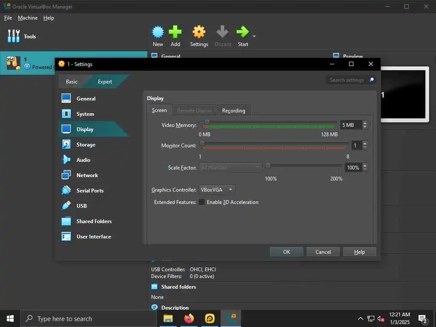Viewport: 436px width, 327px height.
Task: Open the Windows Start menu
Action: coord(10,318)
